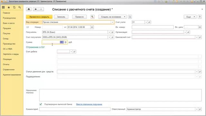This screenshot has width=206, height=116.
Task: Expand Счет дебета dropdown arrow
Action: pos(71,52)
